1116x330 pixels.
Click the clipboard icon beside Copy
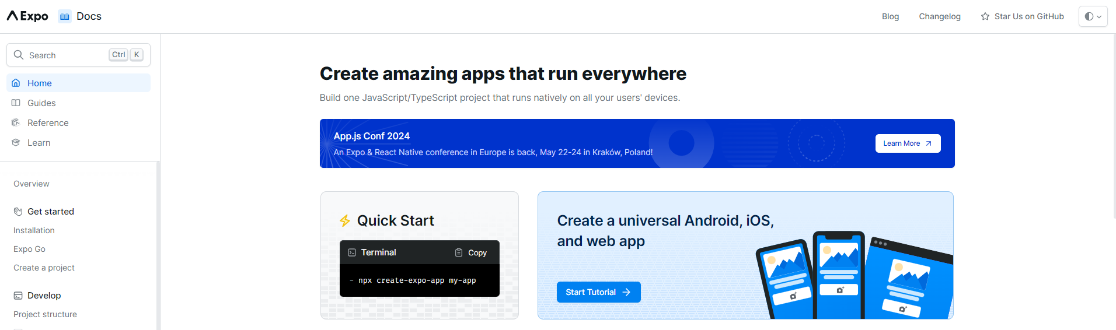459,252
